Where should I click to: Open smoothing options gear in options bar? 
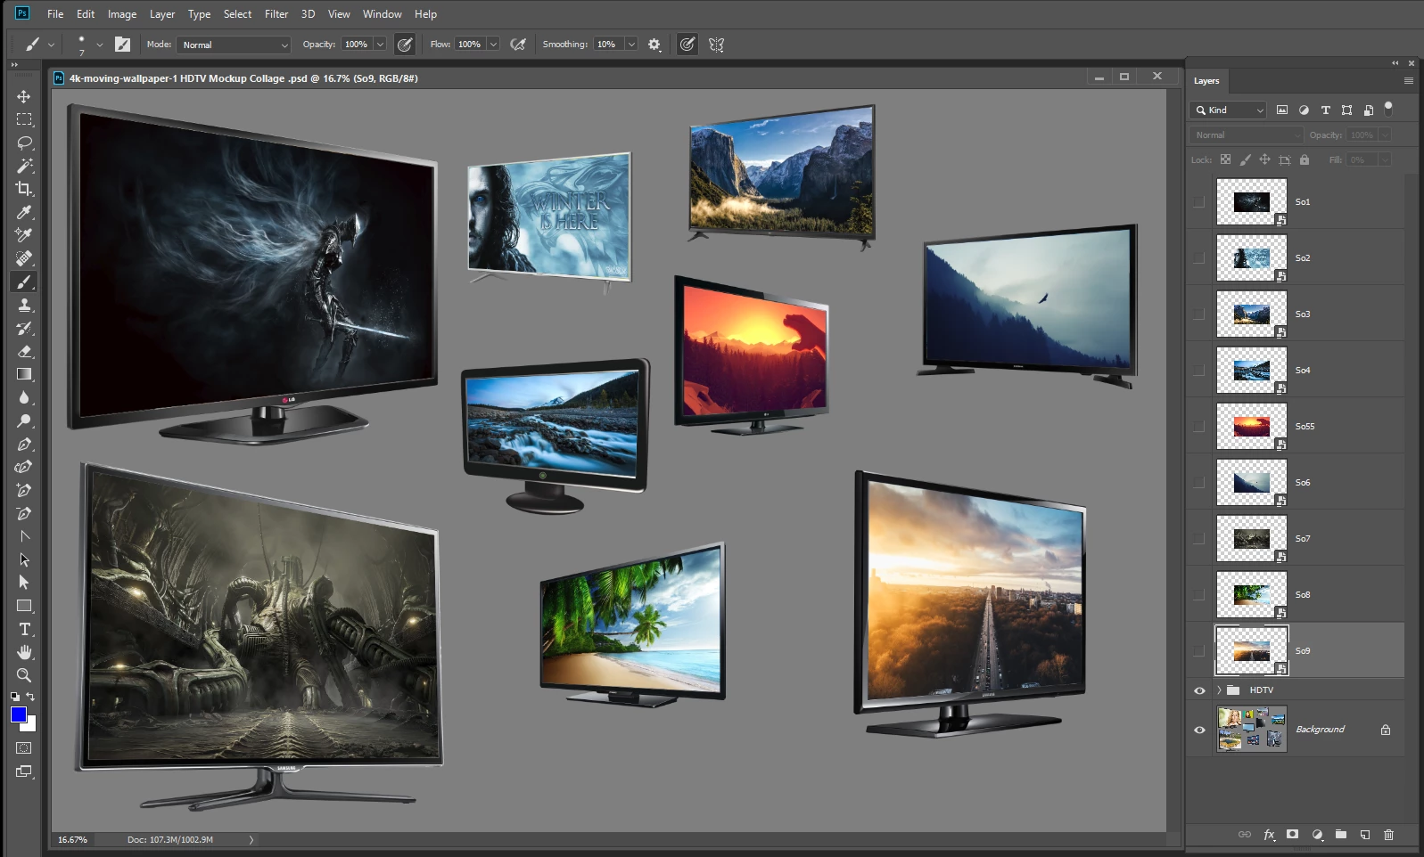coord(654,45)
